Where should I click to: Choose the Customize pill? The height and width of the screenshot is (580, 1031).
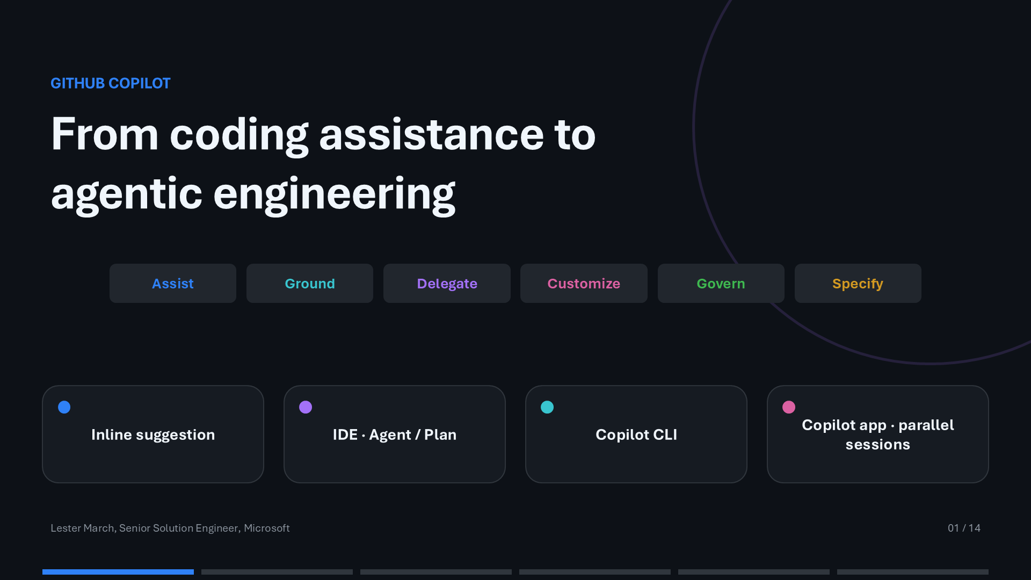tap(584, 283)
